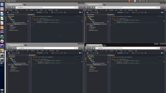This screenshot has height=93, width=166.
Task: Click the fullscreen arrows icon in bottom-left IDE
Action: tap(83, 51)
